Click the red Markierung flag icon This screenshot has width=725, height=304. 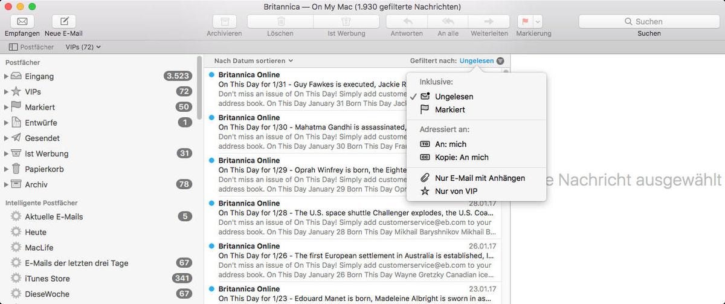tap(525, 21)
